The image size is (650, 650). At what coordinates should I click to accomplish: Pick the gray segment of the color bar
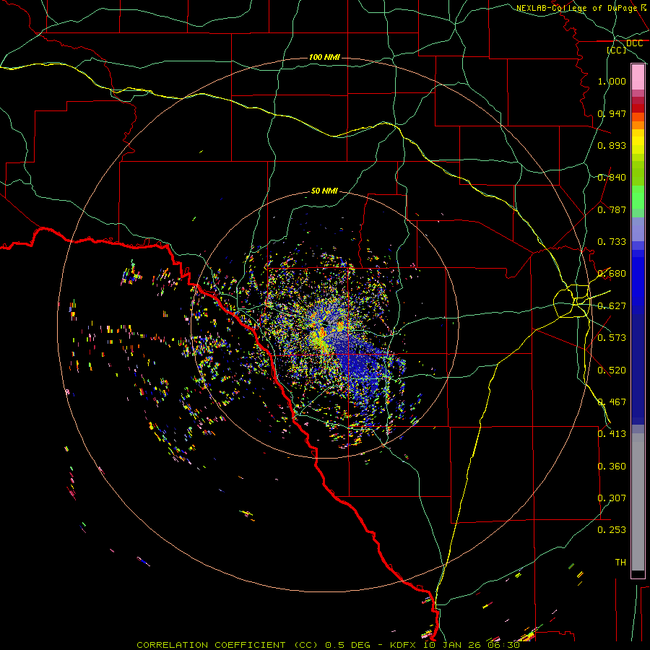pos(638,502)
